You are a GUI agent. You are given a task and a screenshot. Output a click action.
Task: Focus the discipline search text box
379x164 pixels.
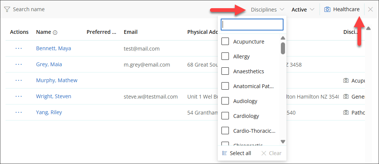252,25
